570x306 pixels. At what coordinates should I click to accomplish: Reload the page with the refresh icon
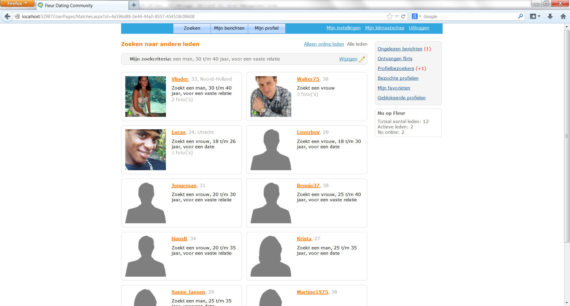click(403, 17)
